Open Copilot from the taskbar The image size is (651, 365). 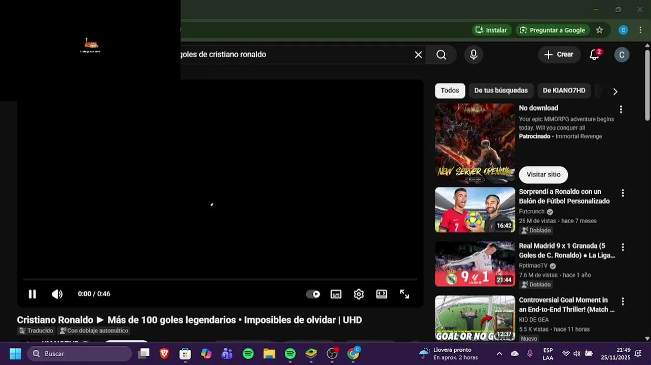pos(206,354)
